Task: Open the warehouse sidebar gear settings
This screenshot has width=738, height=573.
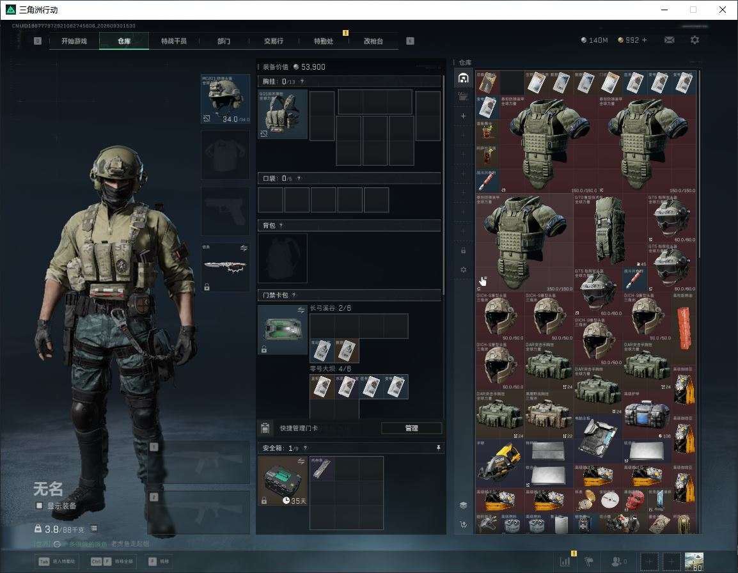Action: (x=463, y=270)
